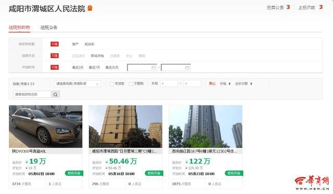Click the court badge icon beside title
333x194 pixels.
pyautogui.click(x=90, y=8)
